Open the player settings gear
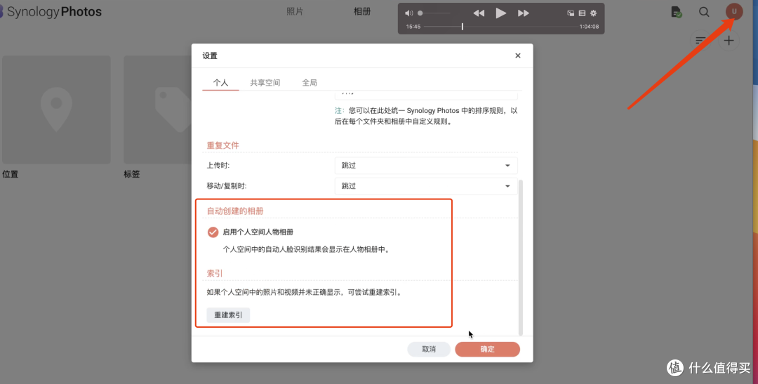The height and width of the screenshot is (384, 758). pyautogui.click(x=593, y=13)
